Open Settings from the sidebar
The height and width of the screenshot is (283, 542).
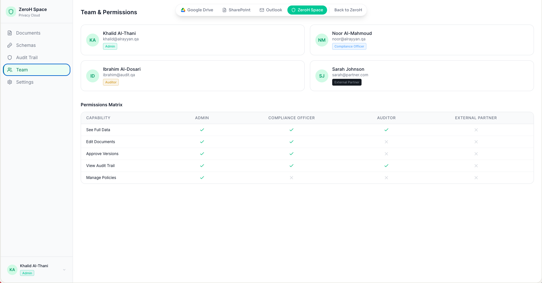point(25,82)
